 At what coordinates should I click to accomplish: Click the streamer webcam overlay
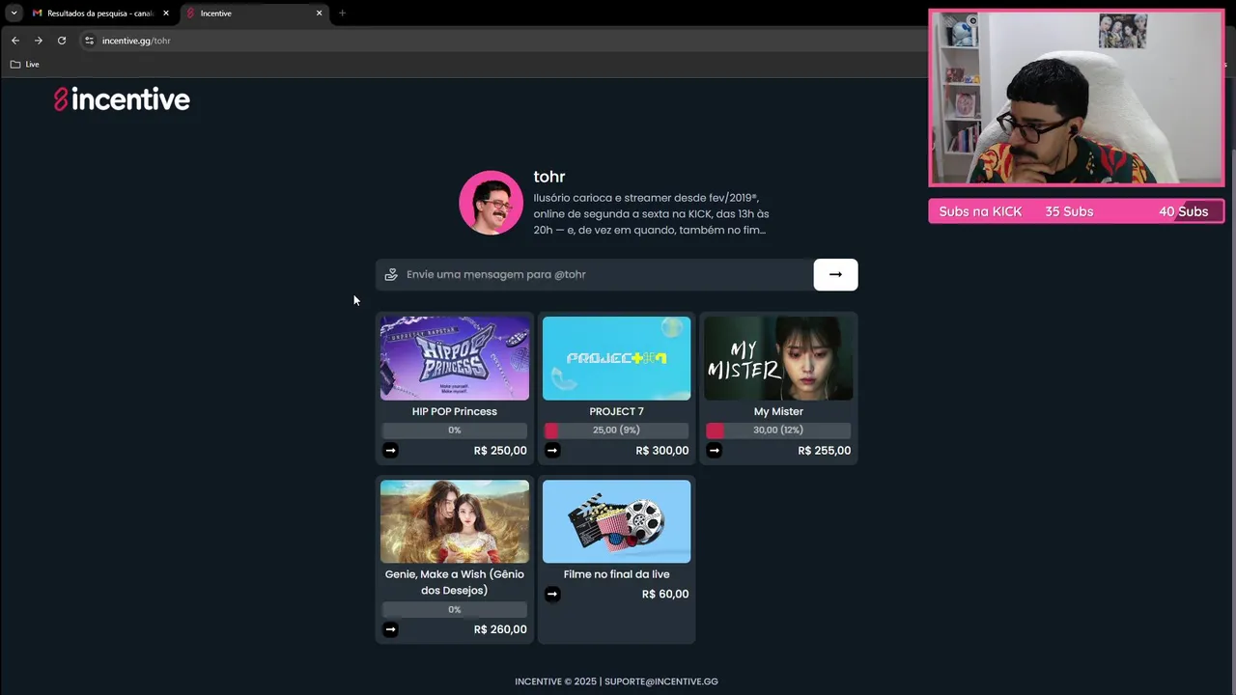(x=1077, y=97)
